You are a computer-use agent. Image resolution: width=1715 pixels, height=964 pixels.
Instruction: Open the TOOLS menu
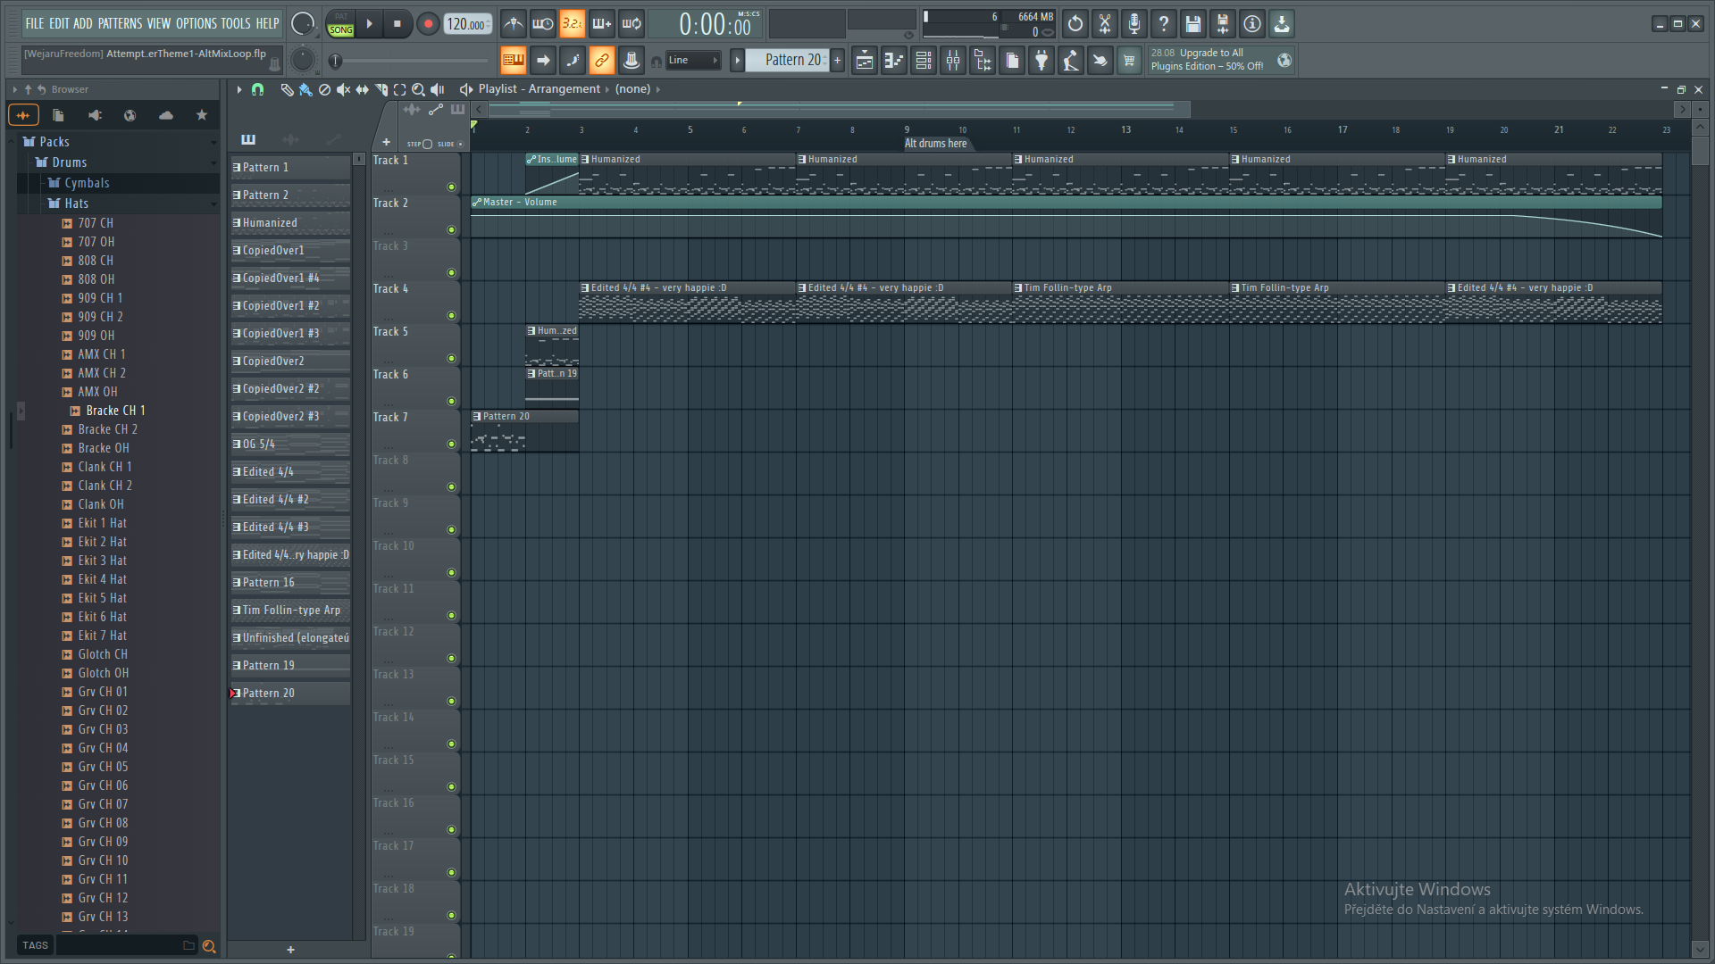point(236,24)
